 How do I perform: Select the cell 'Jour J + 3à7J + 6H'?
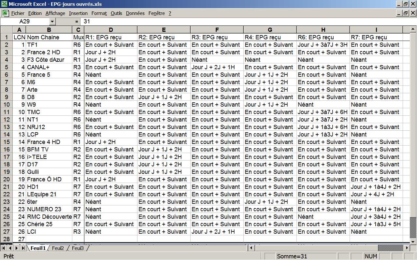coord(323,112)
